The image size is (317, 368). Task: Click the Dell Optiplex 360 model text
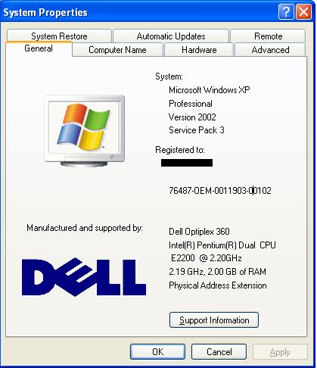pos(199,232)
